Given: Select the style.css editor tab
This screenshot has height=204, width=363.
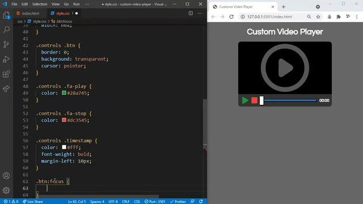Looking at the screenshot, I should point(63,14).
